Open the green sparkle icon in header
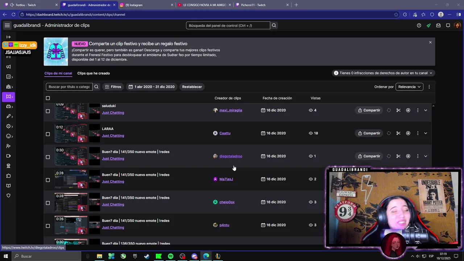Image resolution: width=464 pixels, height=261 pixels. point(428,25)
